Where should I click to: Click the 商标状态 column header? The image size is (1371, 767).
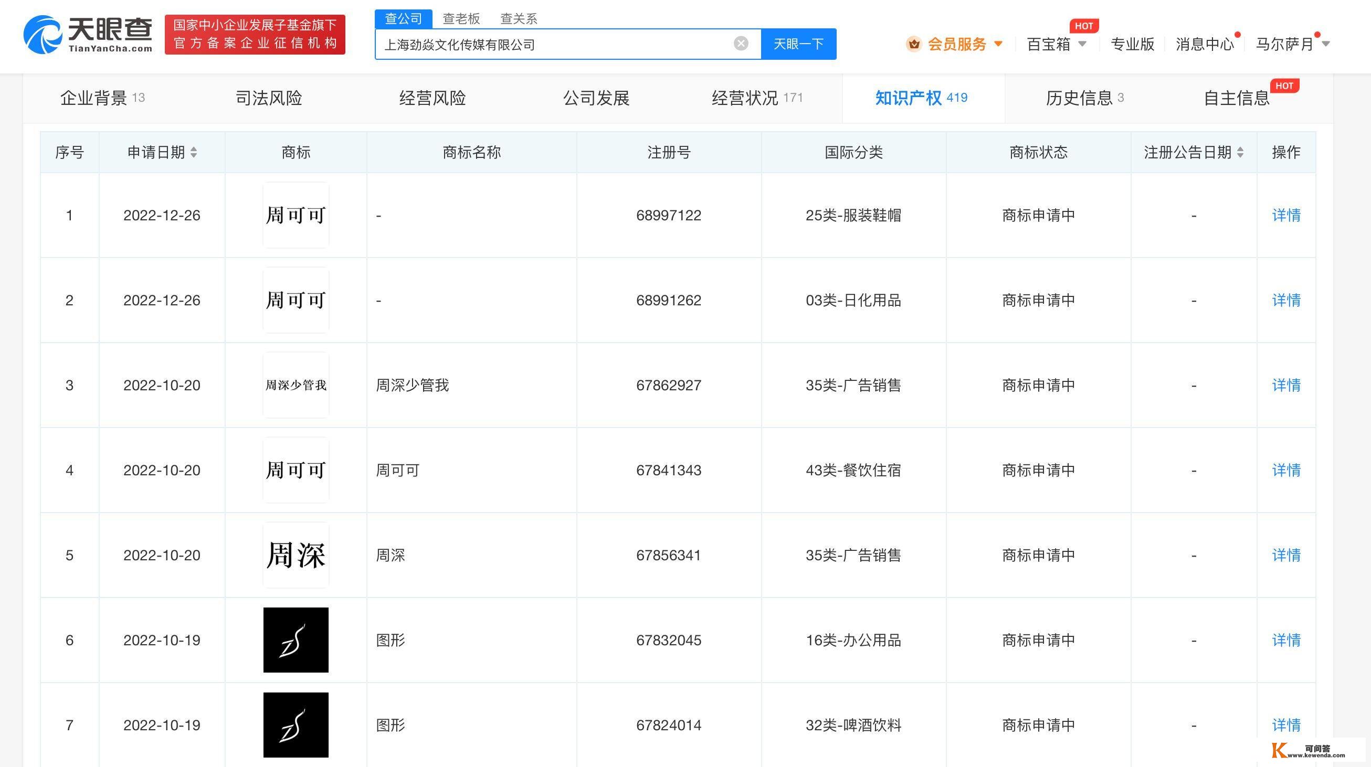click(x=1038, y=153)
